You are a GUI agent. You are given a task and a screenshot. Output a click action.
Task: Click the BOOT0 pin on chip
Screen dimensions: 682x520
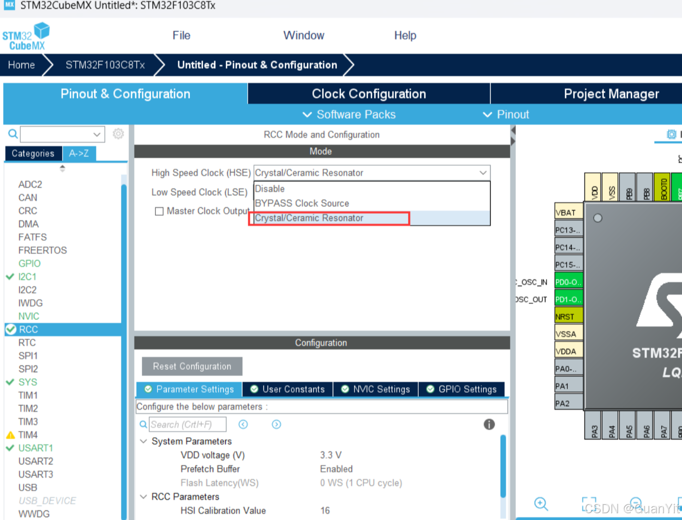click(x=663, y=188)
